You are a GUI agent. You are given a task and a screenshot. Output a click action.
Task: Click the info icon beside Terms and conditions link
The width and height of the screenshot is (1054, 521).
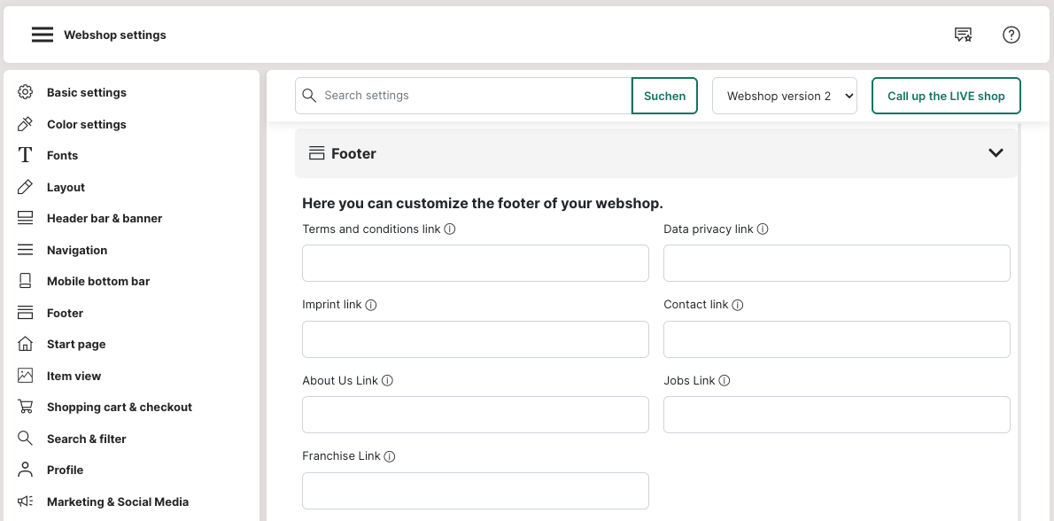click(450, 229)
